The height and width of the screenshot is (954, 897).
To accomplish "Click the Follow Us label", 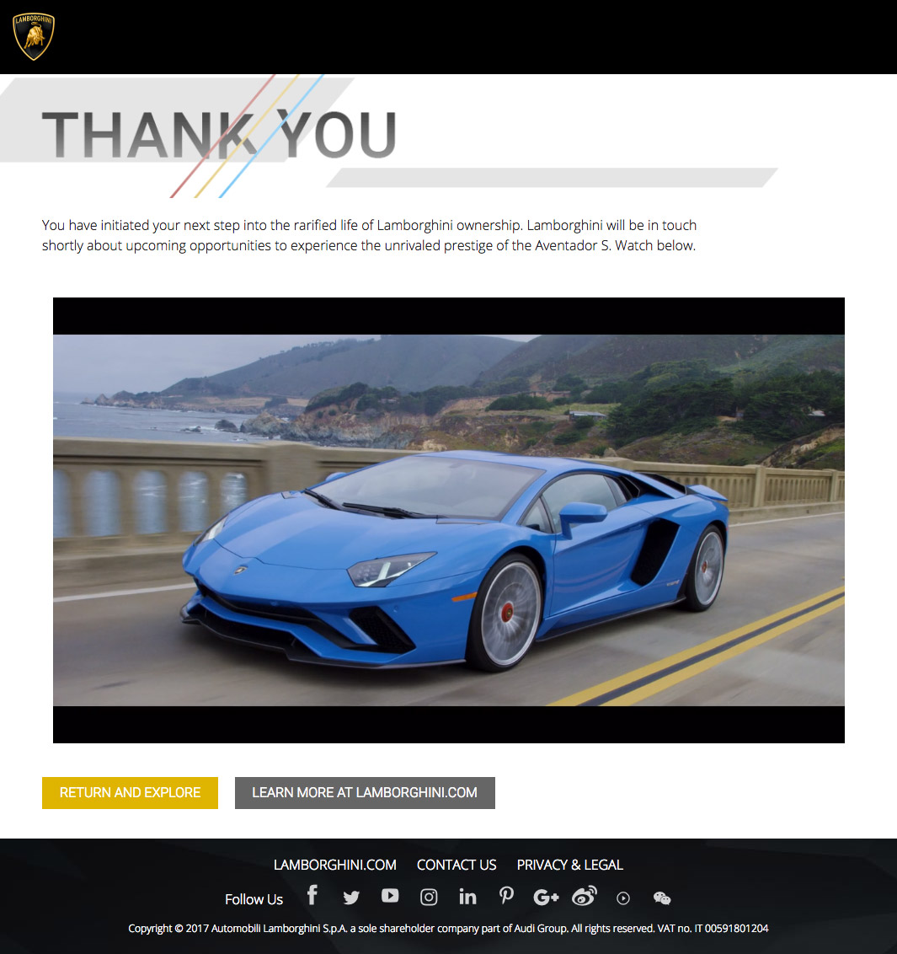I will pyautogui.click(x=254, y=899).
